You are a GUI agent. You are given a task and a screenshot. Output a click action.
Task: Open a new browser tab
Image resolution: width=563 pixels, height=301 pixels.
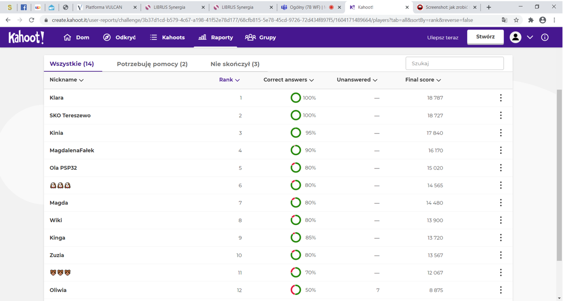(489, 7)
